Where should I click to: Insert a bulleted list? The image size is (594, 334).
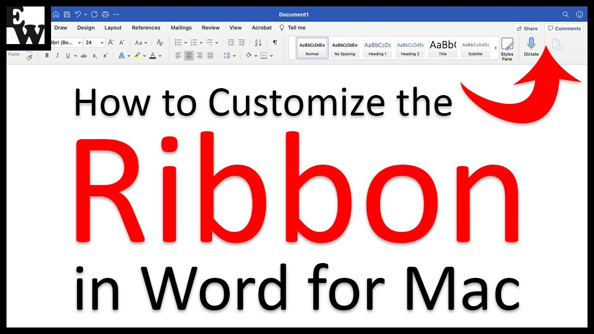(178, 42)
